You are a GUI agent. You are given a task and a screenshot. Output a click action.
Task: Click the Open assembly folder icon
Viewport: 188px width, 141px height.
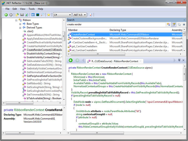(x=17, y=15)
